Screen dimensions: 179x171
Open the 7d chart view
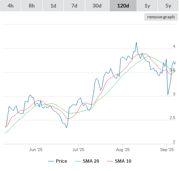click(x=74, y=6)
